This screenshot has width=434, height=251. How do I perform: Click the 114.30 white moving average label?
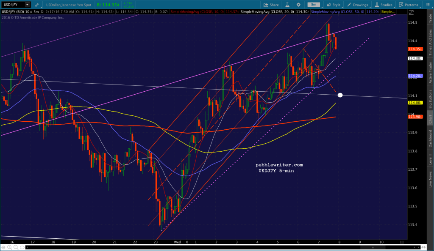coord(415,58)
